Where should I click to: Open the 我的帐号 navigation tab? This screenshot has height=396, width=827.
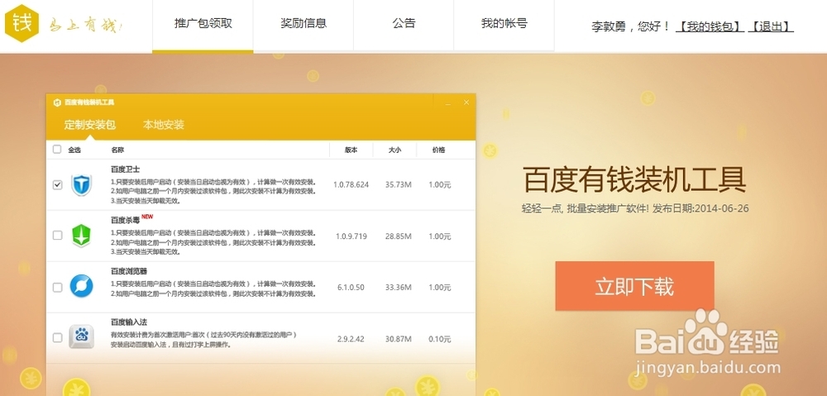click(x=504, y=25)
